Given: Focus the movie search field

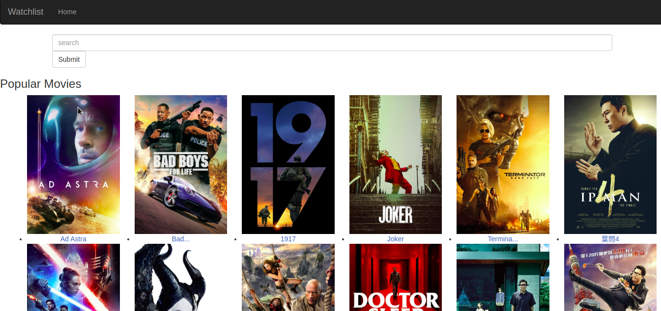Looking at the screenshot, I should [332, 43].
